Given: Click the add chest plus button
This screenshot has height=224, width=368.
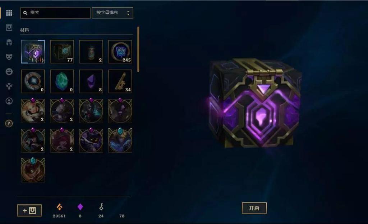Looking at the screenshot, I should click(29, 210).
